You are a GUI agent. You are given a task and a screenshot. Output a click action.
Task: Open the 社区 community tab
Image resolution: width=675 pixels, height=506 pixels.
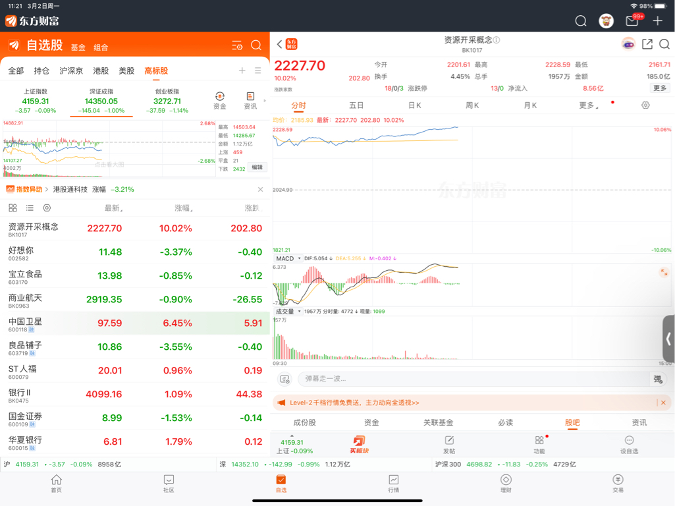[x=169, y=484]
